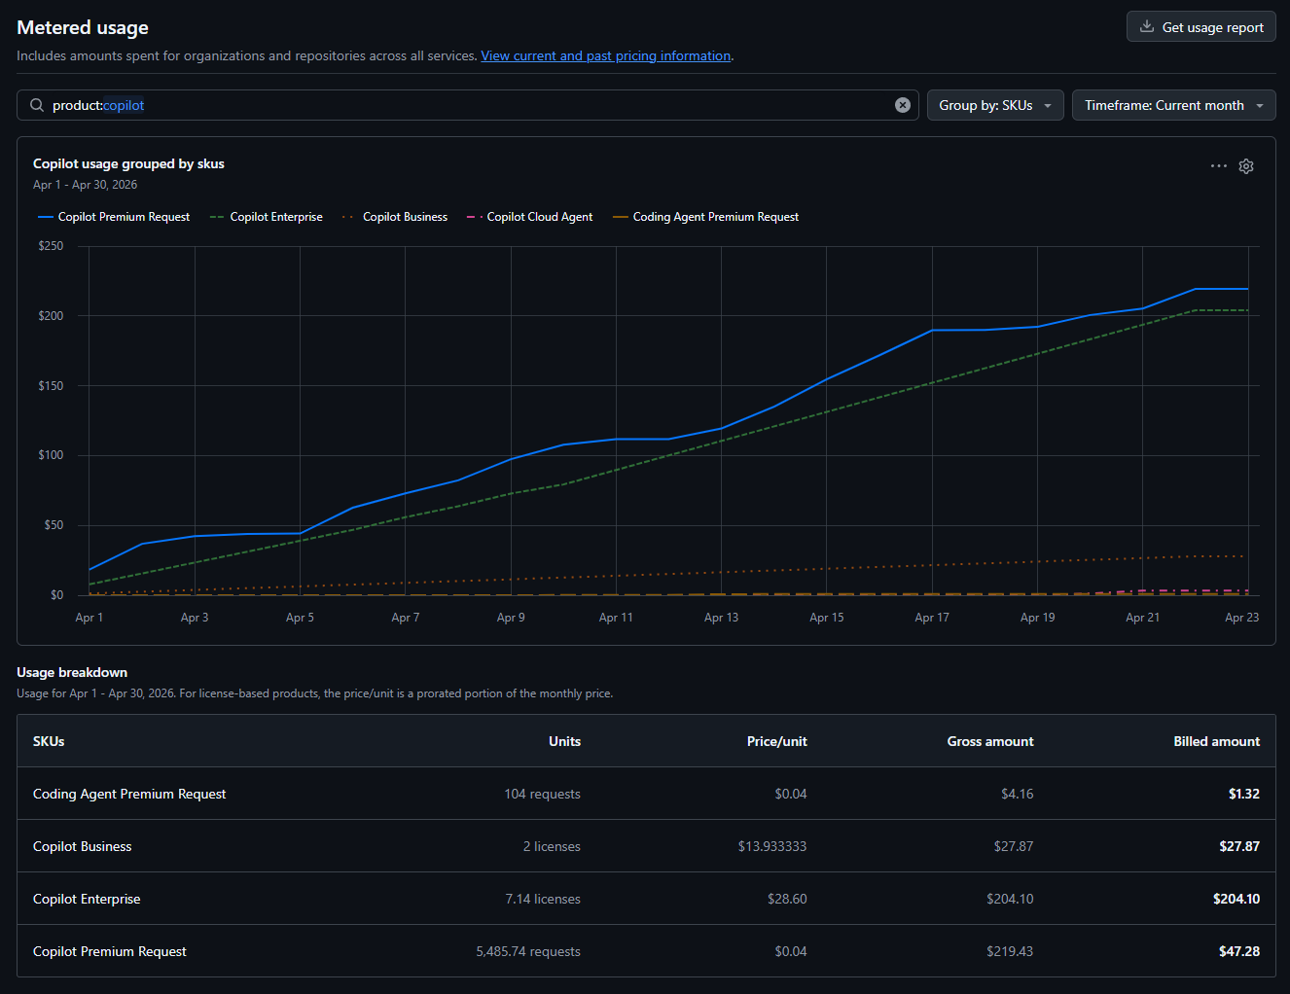The height and width of the screenshot is (994, 1290).
Task: Click the download icon on usage report button
Action: 1147,26
